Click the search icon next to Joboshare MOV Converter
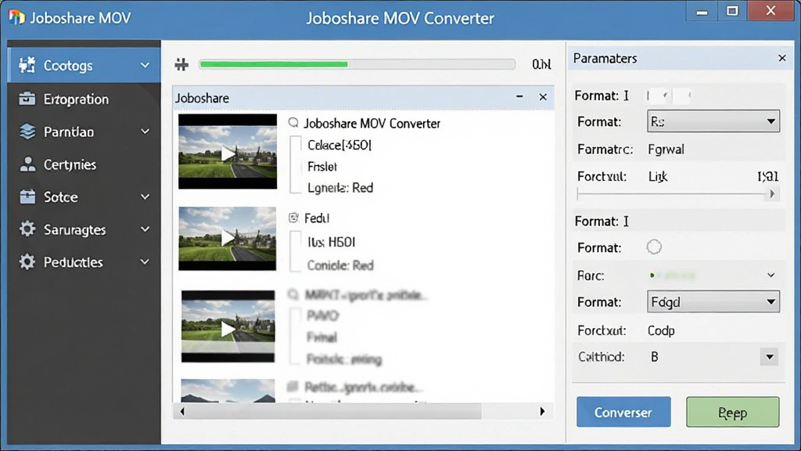The height and width of the screenshot is (451, 801). [293, 123]
